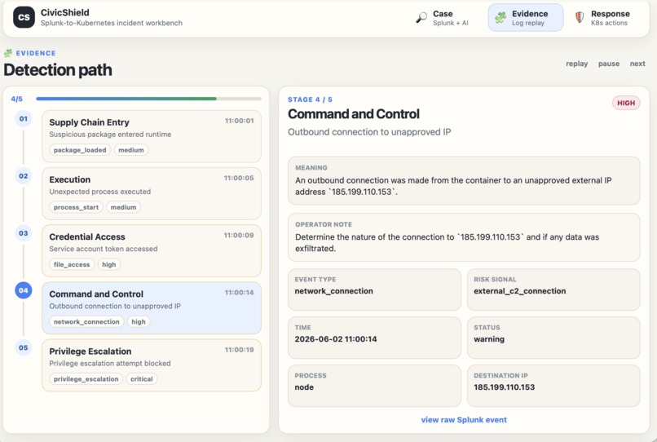Open the view raw Splunk event link
This screenshot has width=657, height=442.
[464, 420]
